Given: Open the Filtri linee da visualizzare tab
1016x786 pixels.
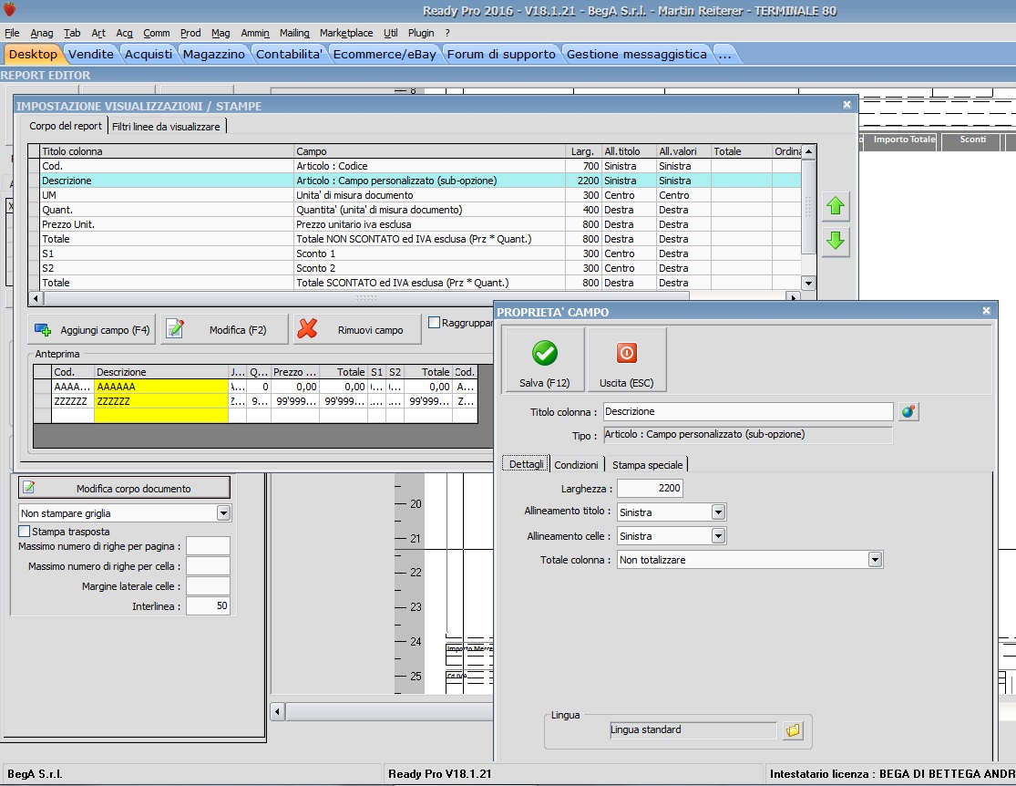Looking at the screenshot, I should click(166, 127).
